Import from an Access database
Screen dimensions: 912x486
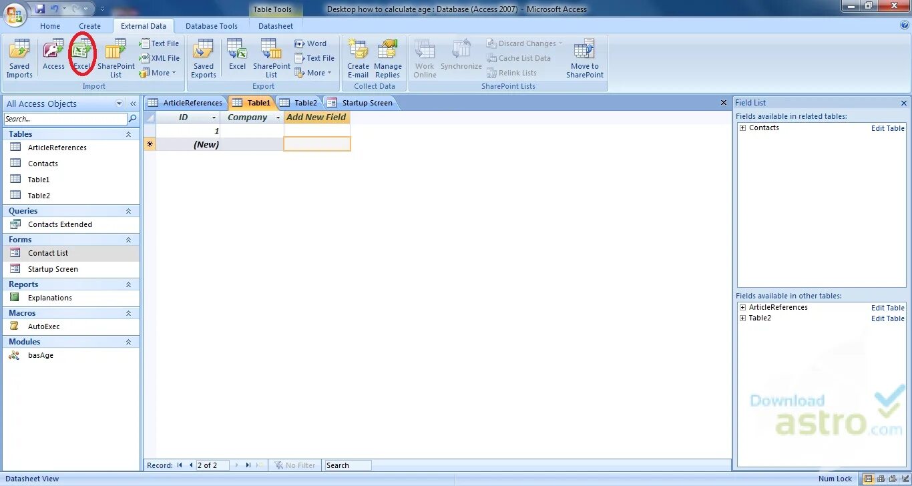click(53, 55)
